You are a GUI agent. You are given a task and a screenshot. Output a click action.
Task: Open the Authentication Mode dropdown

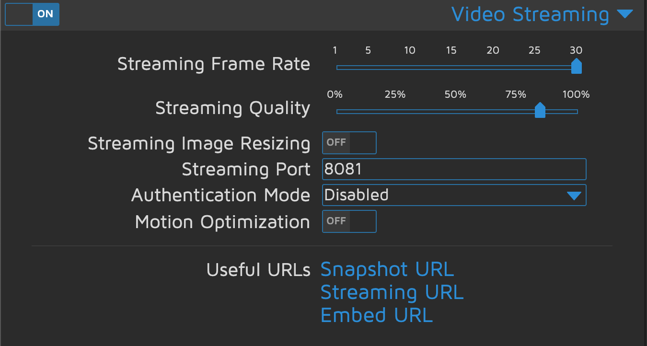[x=454, y=195]
